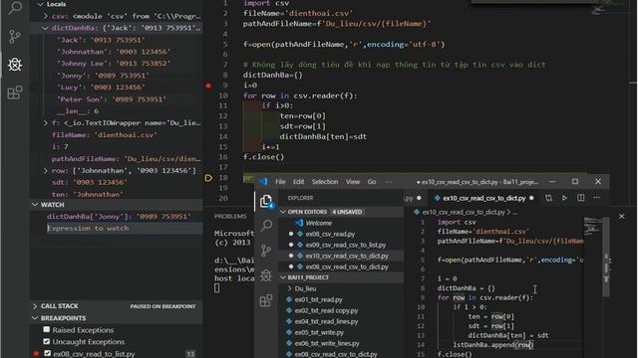Select the fileName variable row

(105, 135)
